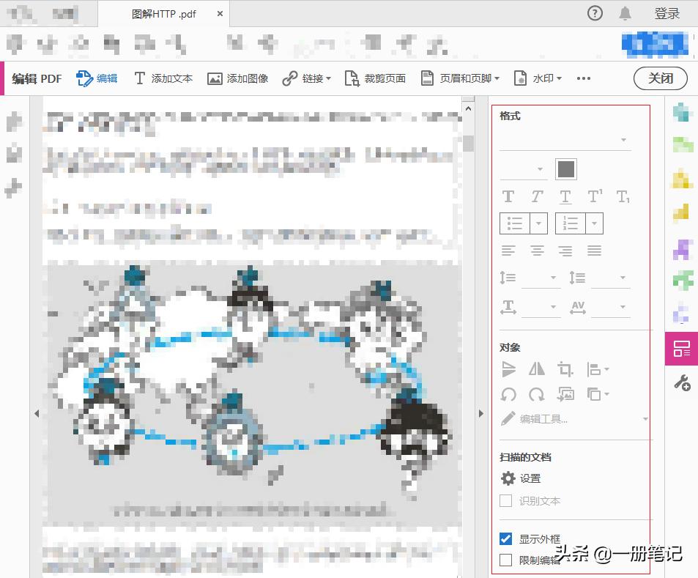Click the 裁剪页面 toolbar icon

click(375, 78)
